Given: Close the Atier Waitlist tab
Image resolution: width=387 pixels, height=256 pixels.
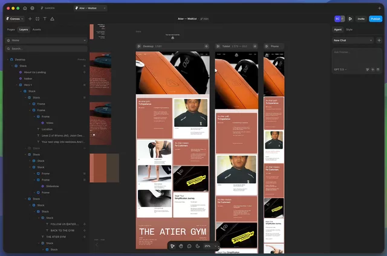Looking at the screenshot, I should point(105,8).
